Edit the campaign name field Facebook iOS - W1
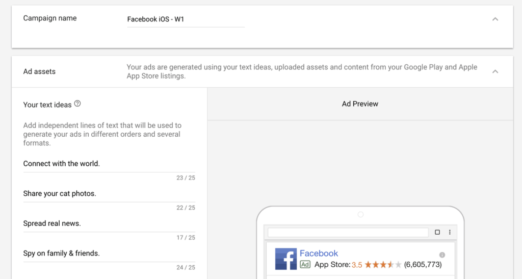The width and height of the screenshot is (522, 279). (186, 20)
